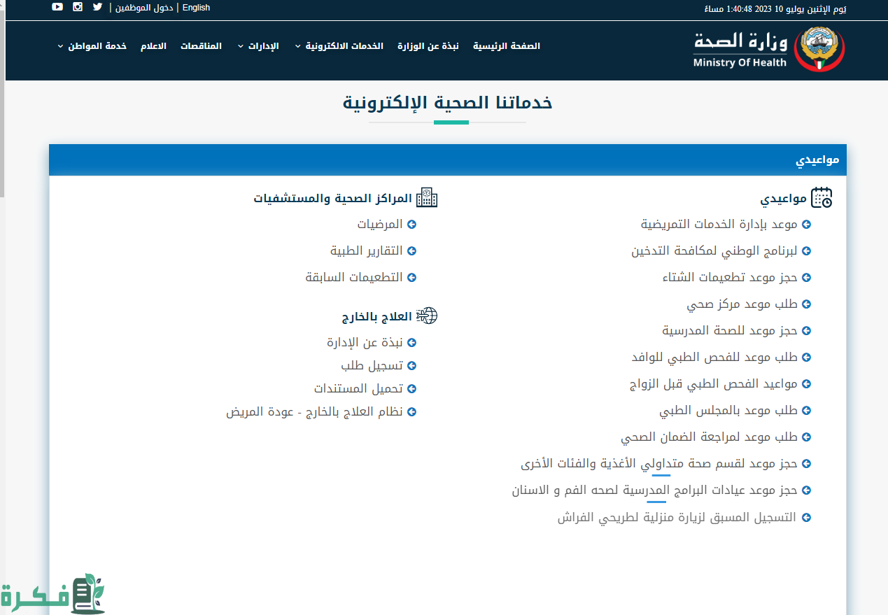The image size is (888, 615).
Task: Go to الصفحة الرئيسية in navigation
Action: (x=507, y=46)
